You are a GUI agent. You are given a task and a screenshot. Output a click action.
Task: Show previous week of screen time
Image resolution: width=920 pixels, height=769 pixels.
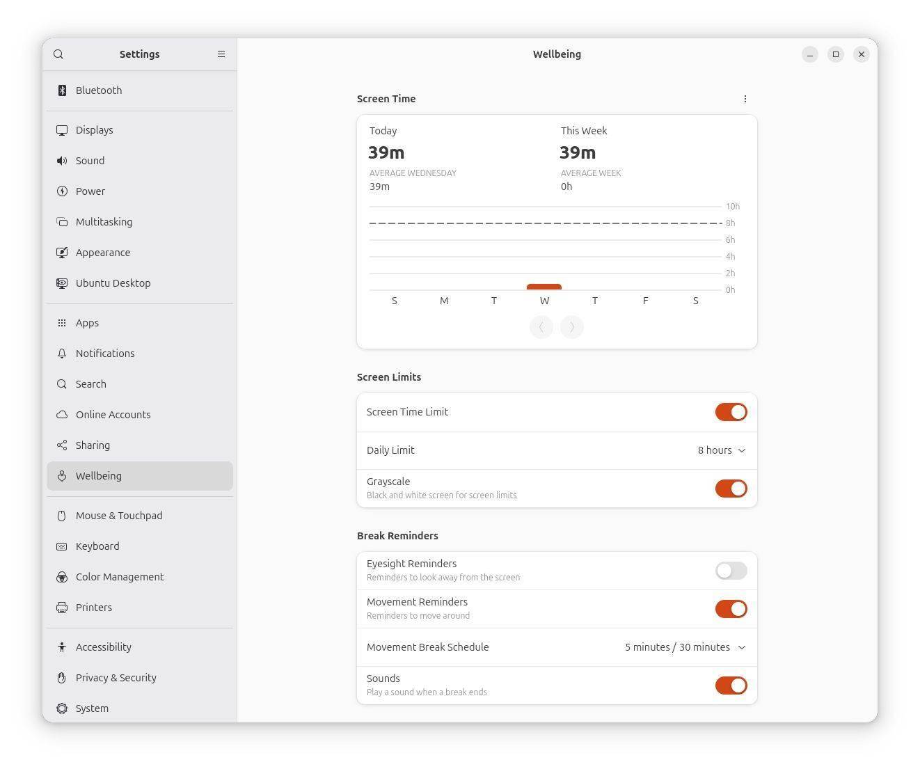(x=541, y=327)
